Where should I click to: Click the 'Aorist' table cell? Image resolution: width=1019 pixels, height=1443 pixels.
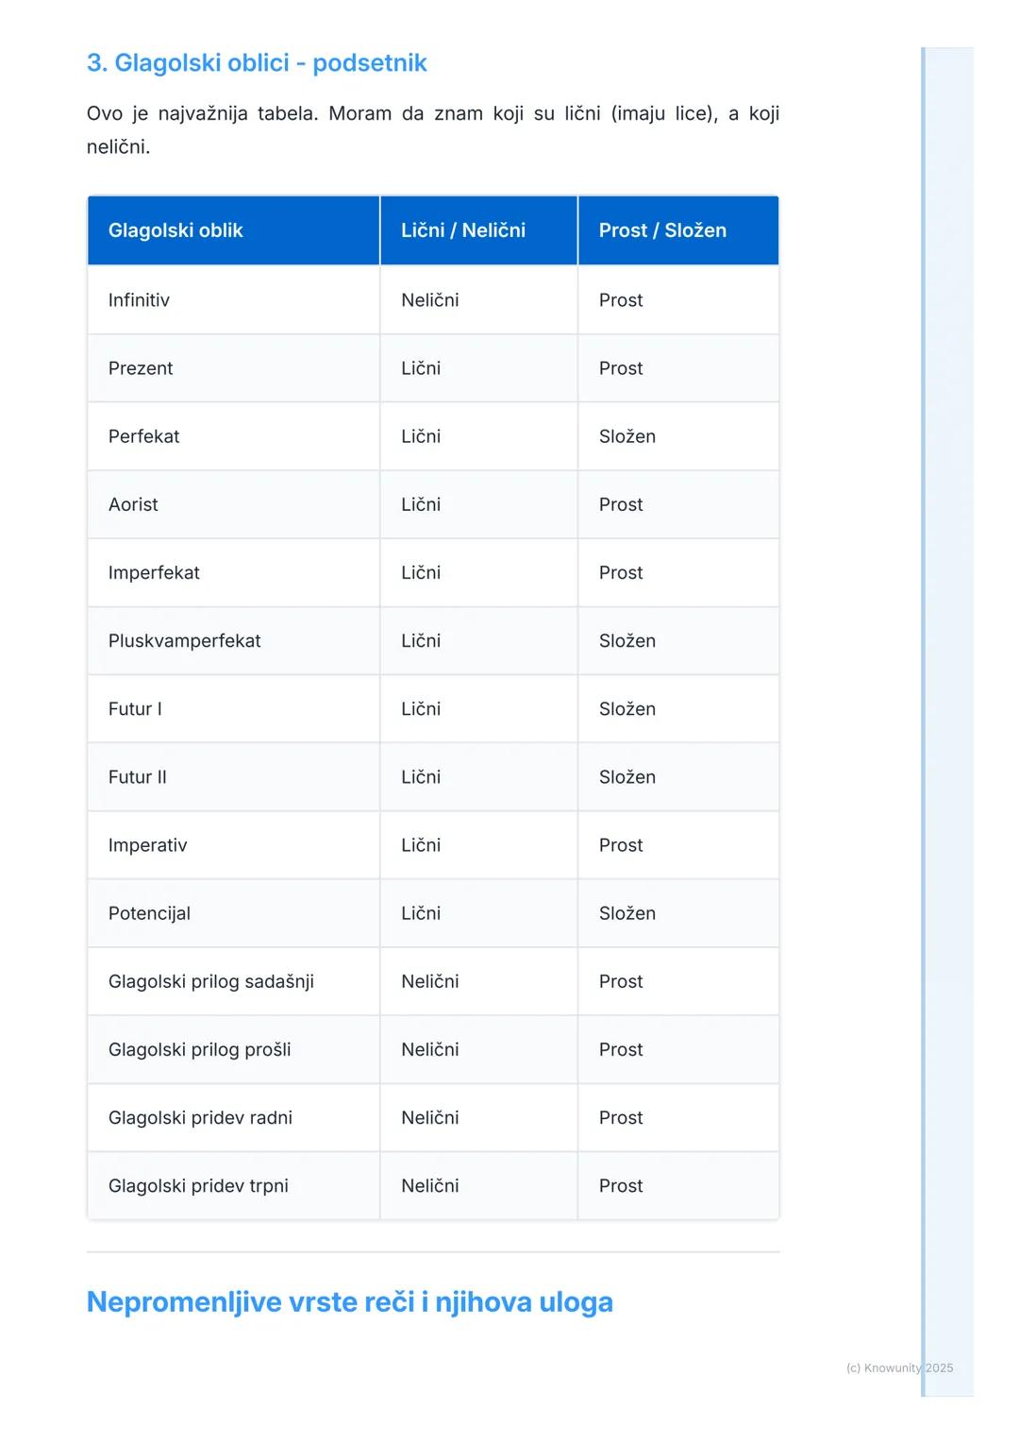(133, 504)
